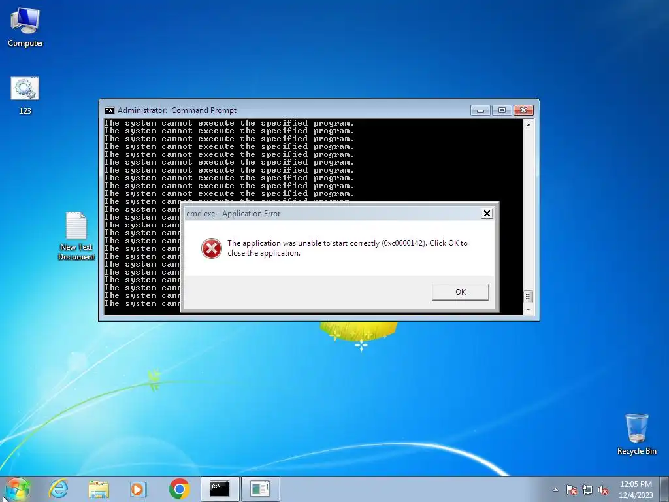Launch Internet Explorer from taskbar
The height and width of the screenshot is (502, 669).
[x=58, y=489]
